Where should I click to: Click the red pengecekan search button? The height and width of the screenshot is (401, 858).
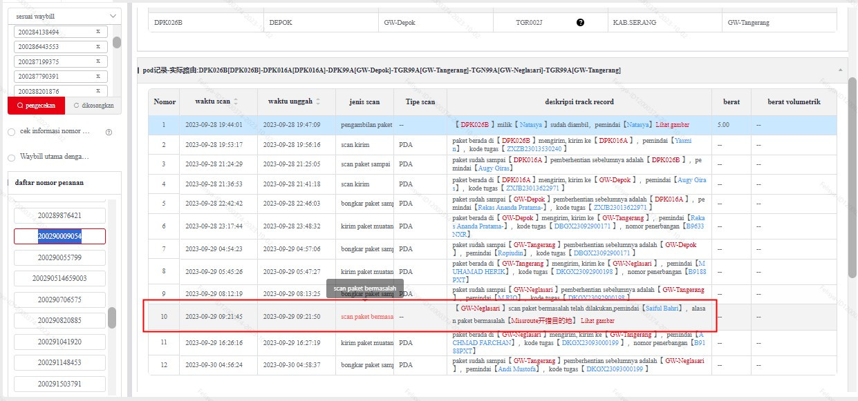point(37,106)
